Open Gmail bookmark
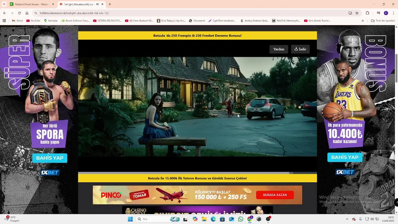The width and height of the screenshot is (398, 224). (17, 21)
